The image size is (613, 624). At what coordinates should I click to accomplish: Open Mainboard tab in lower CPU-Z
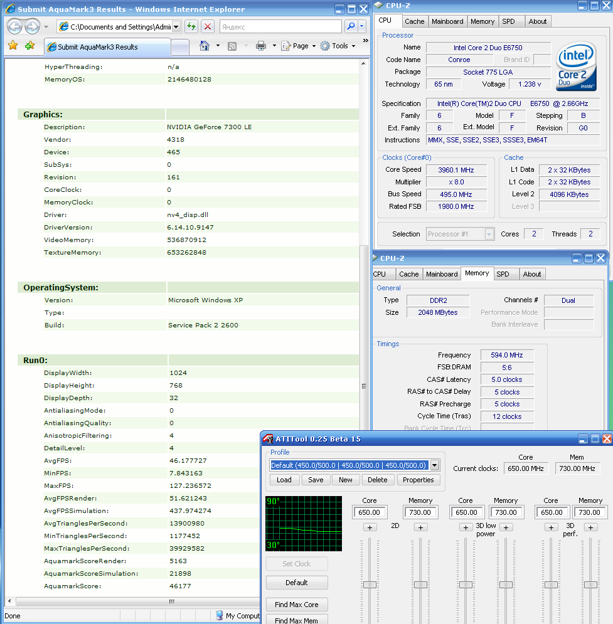(442, 274)
